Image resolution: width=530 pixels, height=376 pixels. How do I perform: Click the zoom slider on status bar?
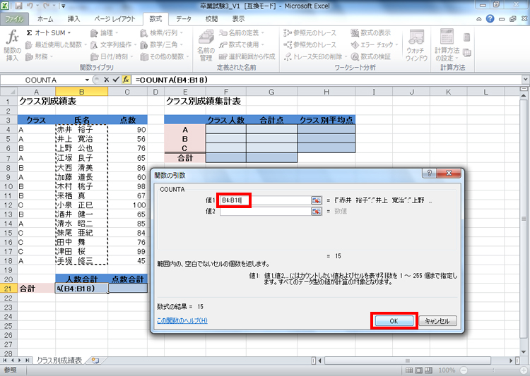click(493, 370)
